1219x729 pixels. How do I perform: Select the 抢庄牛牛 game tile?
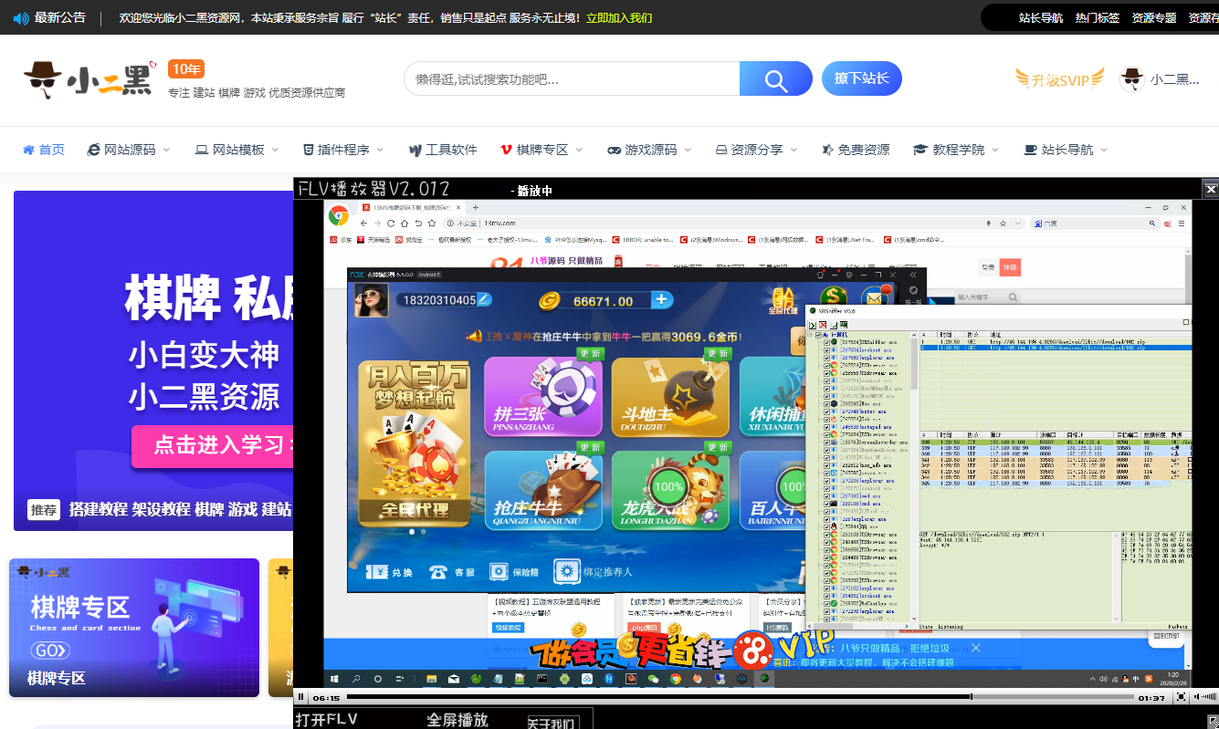pyautogui.click(x=543, y=490)
